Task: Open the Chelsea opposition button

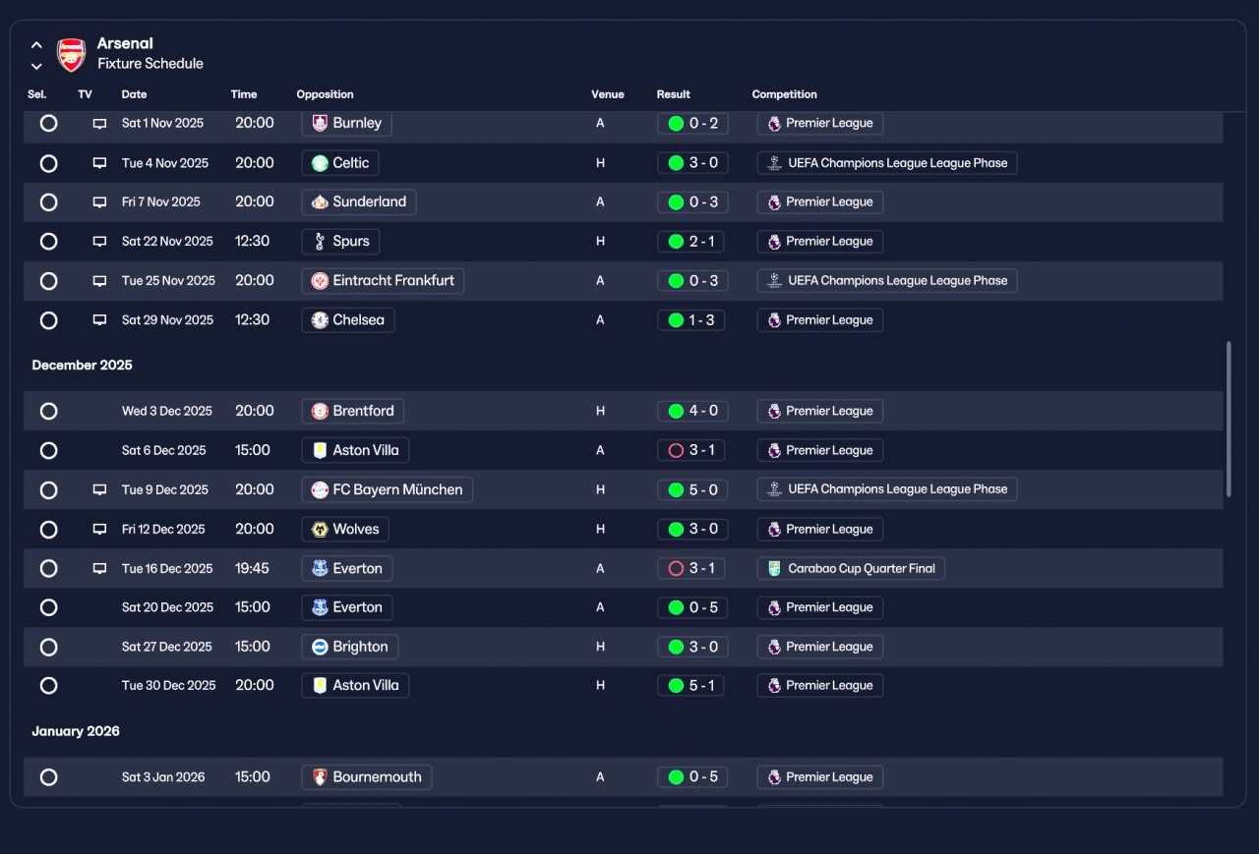Action: [x=348, y=320]
